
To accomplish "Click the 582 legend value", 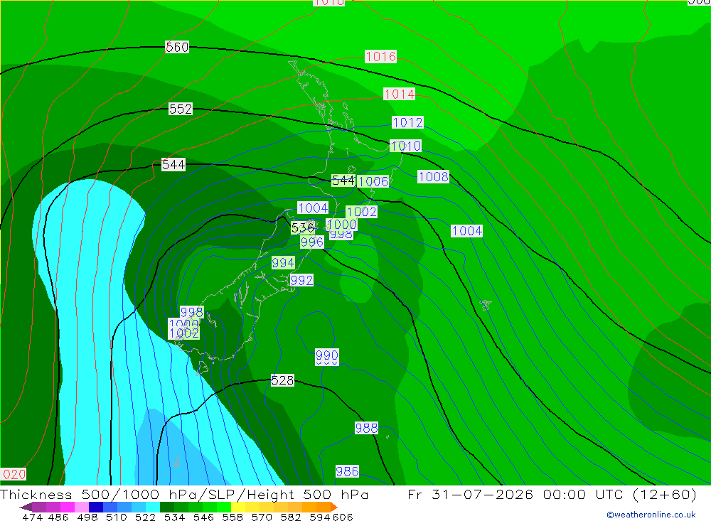I will coord(291,517).
